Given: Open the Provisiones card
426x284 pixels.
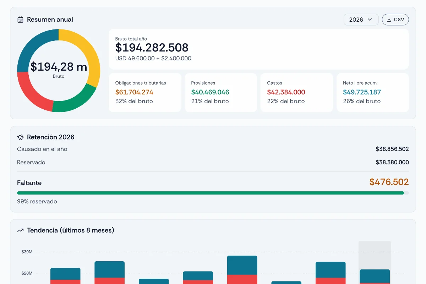Looking at the screenshot, I should tap(221, 93).
